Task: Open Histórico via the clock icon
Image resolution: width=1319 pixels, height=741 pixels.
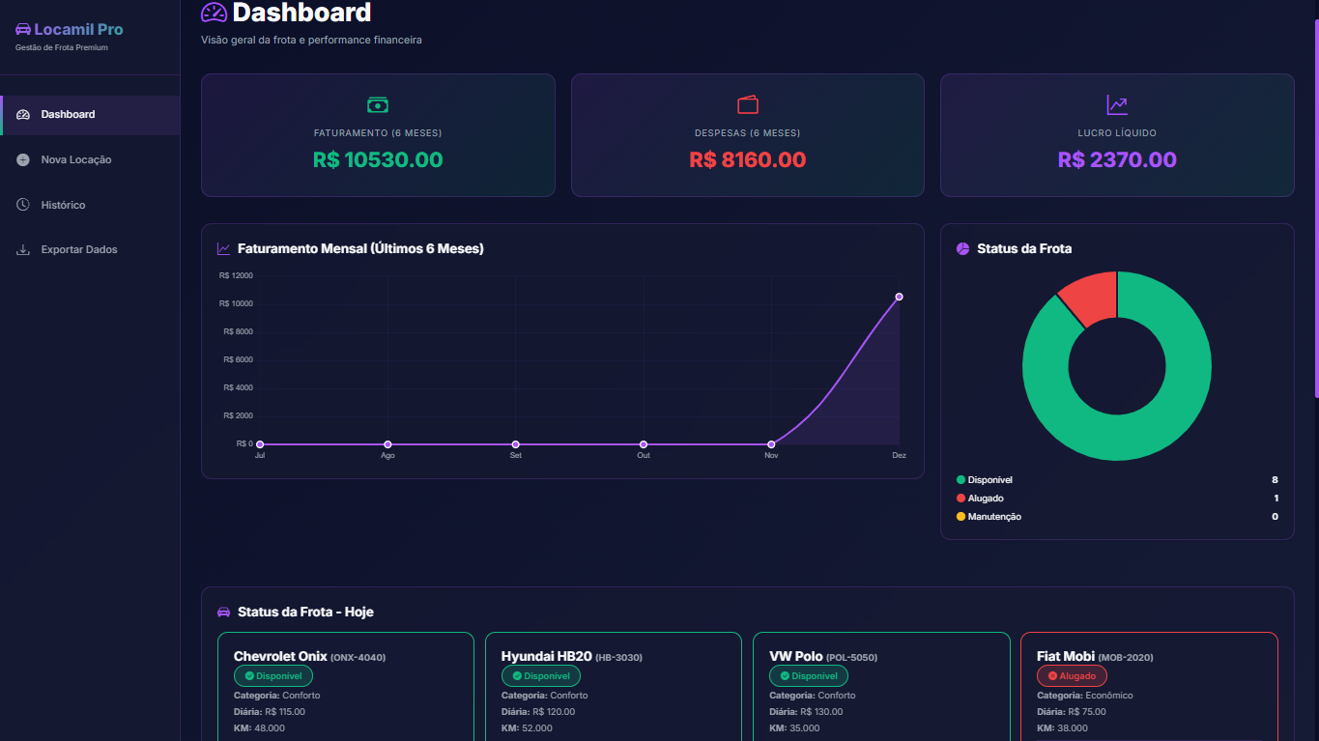Action: [x=21, y=204]
